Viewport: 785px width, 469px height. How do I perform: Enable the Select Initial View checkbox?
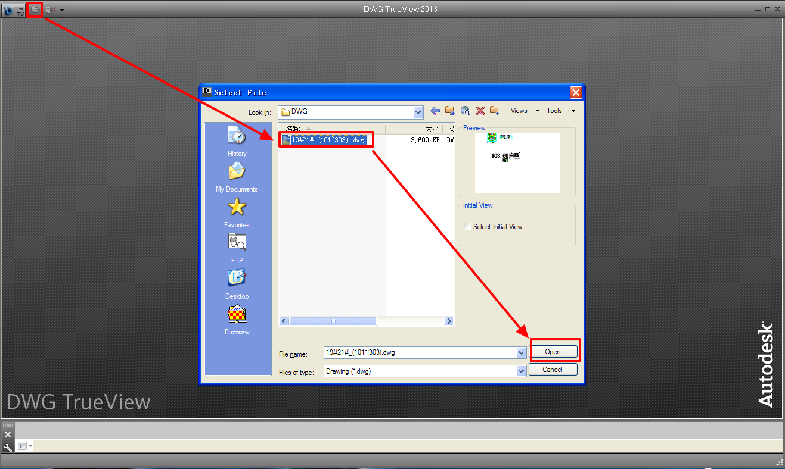[x=467, y=227]
